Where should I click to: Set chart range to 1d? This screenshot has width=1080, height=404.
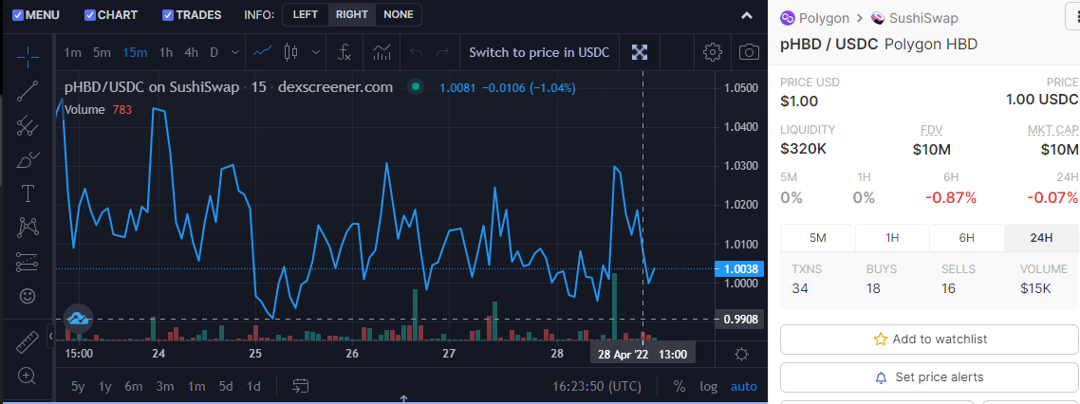coord(253,386)
